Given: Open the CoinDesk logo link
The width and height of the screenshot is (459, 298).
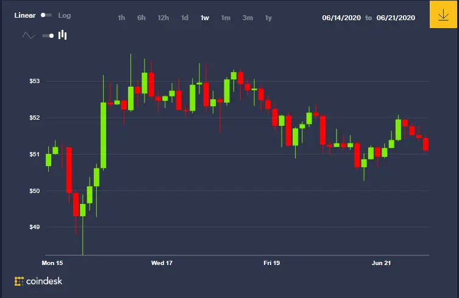Looking at the screenshot, I should click(38, 281).
